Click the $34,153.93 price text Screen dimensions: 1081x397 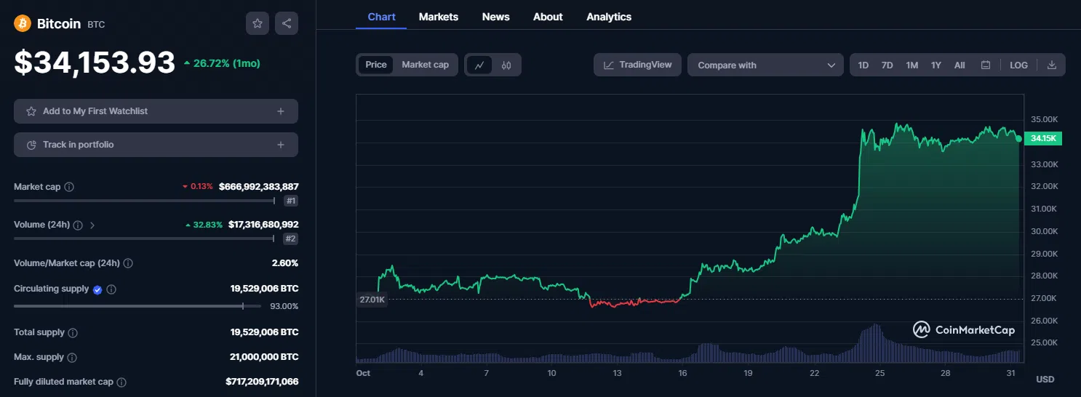coord(95,63)
